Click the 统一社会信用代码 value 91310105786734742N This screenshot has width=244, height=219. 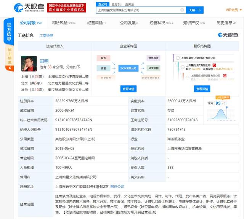tap(74, 120)
